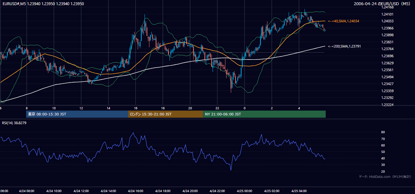Click hour label 14 under the price chart
Screen dimensions: 415x194
coord(108,108)
